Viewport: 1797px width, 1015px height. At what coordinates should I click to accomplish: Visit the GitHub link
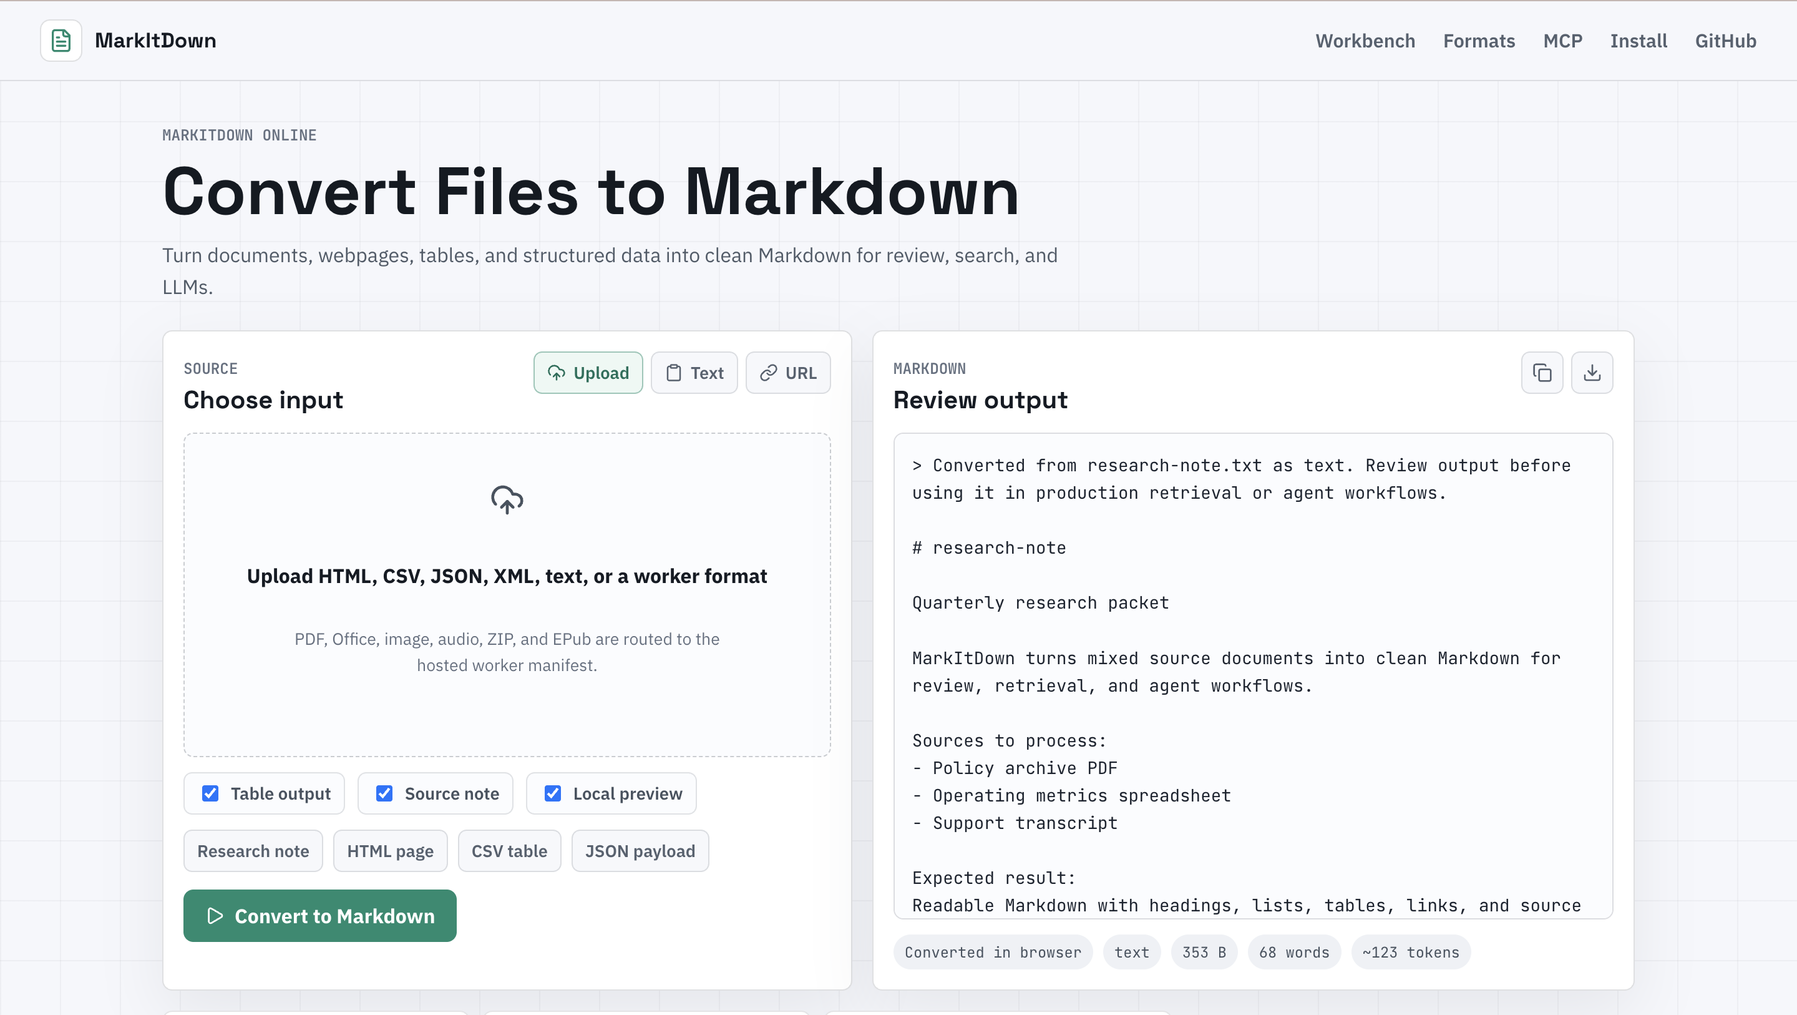coord(1726,41)
